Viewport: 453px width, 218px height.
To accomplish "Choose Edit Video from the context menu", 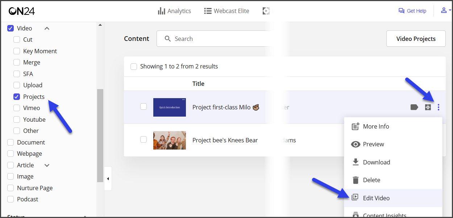I will tap(376, 198).
